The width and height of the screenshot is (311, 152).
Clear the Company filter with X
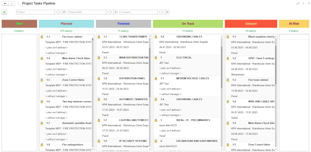pyautogui.click(x=163, y=12)
